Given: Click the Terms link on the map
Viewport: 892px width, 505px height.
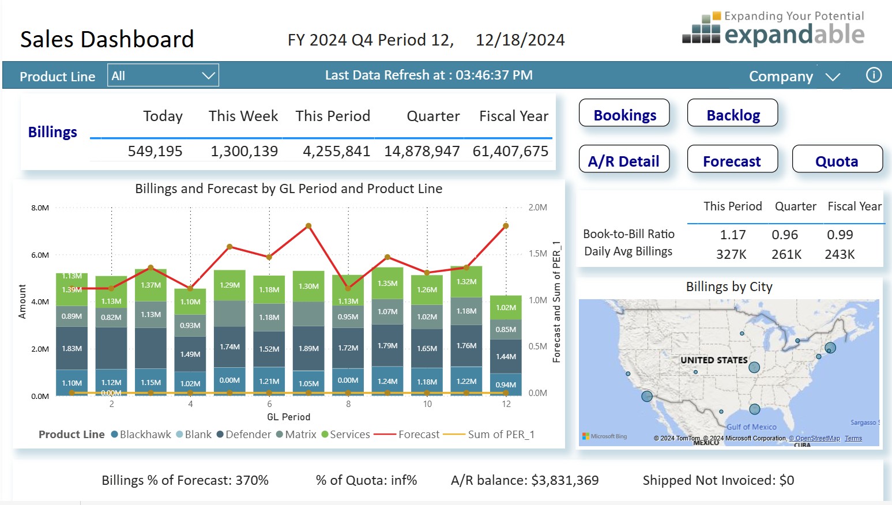Looking at the screenshot, I should (x=853, y=438).
